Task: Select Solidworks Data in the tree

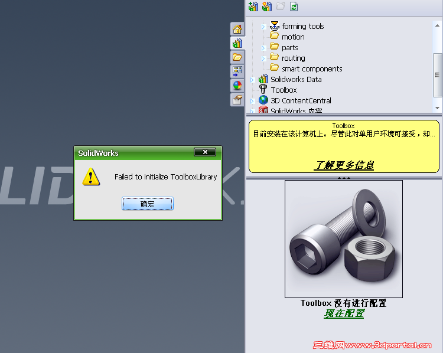Action: coord(296,79)
